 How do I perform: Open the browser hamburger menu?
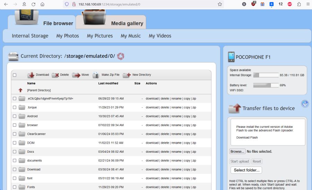(308, 4)
